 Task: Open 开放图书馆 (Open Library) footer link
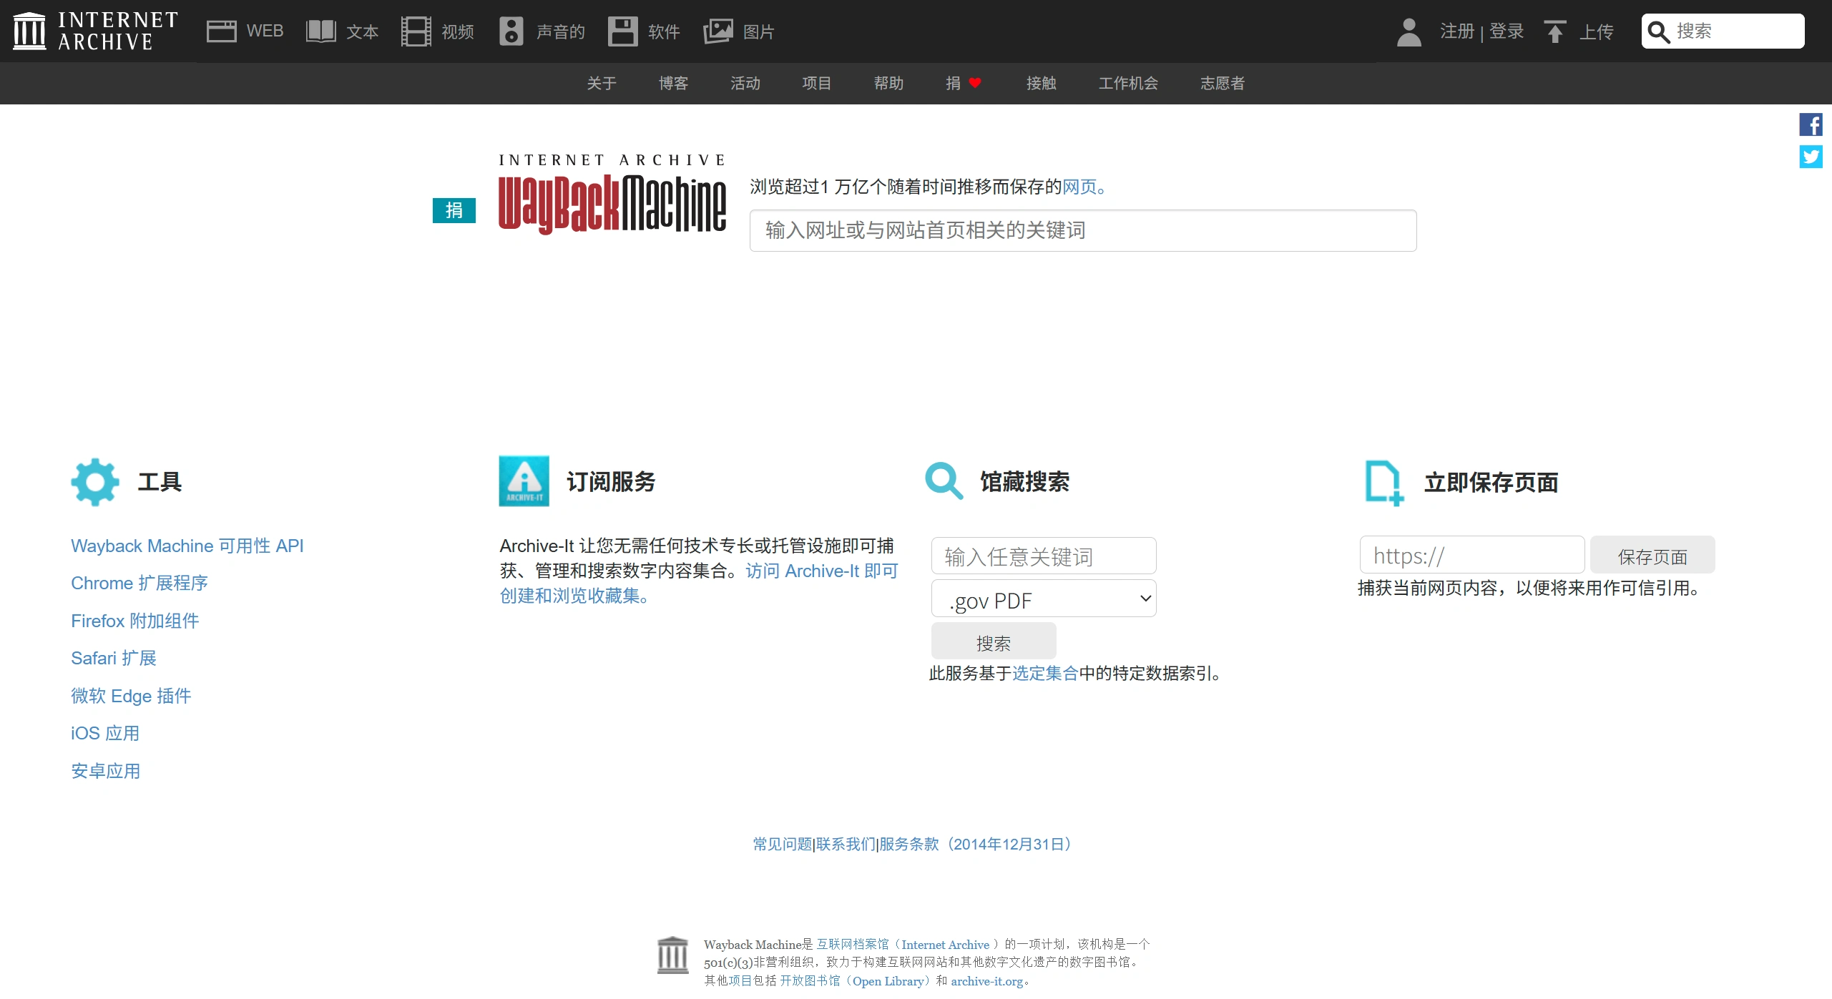click(856, 981)
